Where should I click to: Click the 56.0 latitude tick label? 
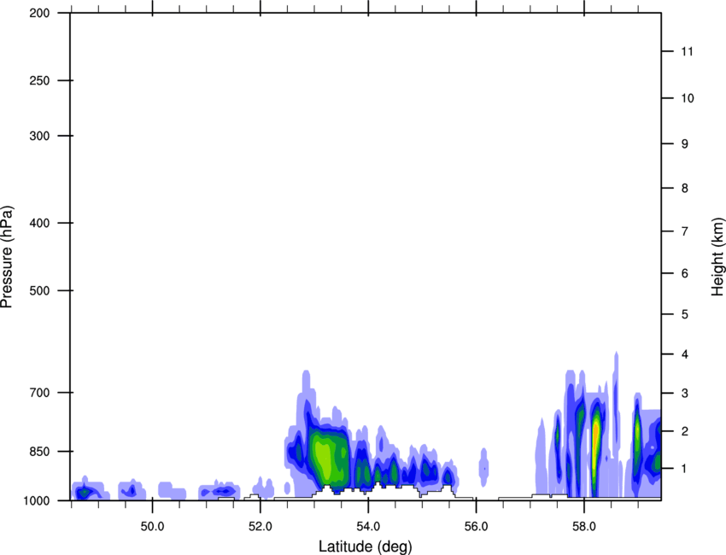[476, 527]
